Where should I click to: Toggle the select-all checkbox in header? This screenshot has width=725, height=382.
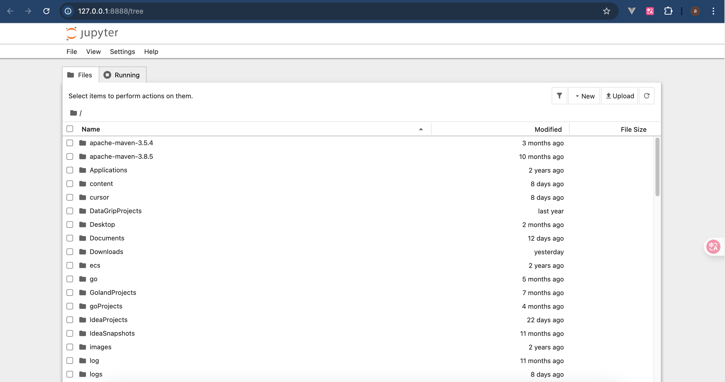pyautogui.click(x=70, y=129)
